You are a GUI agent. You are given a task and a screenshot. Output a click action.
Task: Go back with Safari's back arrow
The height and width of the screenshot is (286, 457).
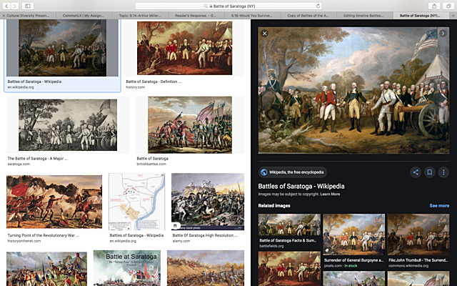pyautogui.click(x=6, y=6)
